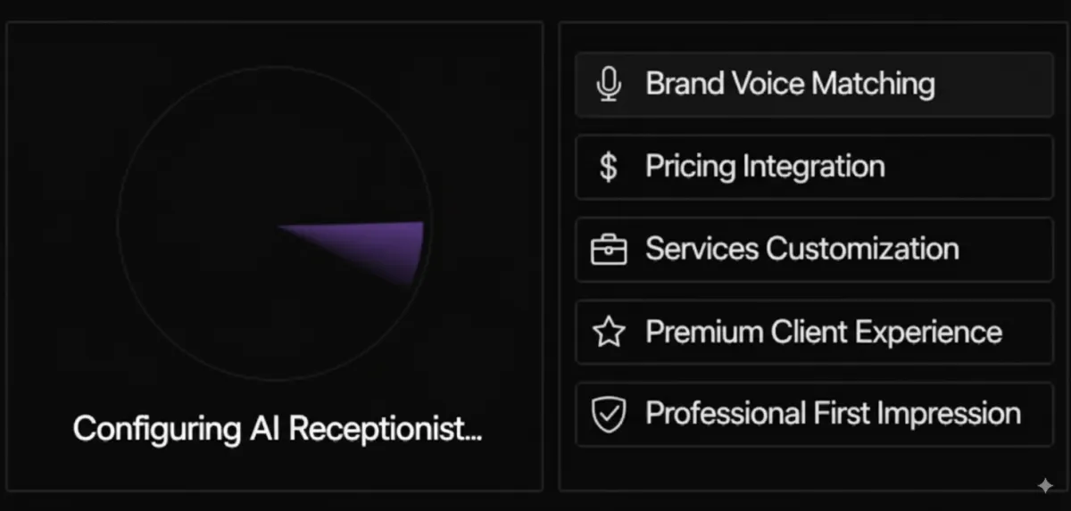Click the briefcase icon for Services
Viewport: 1071px width, 511px height.
609,250
